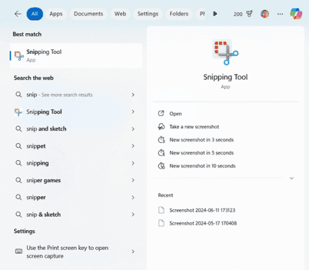Open recent Screenshot 2024-05-17 170408
Viewport: 309px width, 270px height.
coord(203,223)
